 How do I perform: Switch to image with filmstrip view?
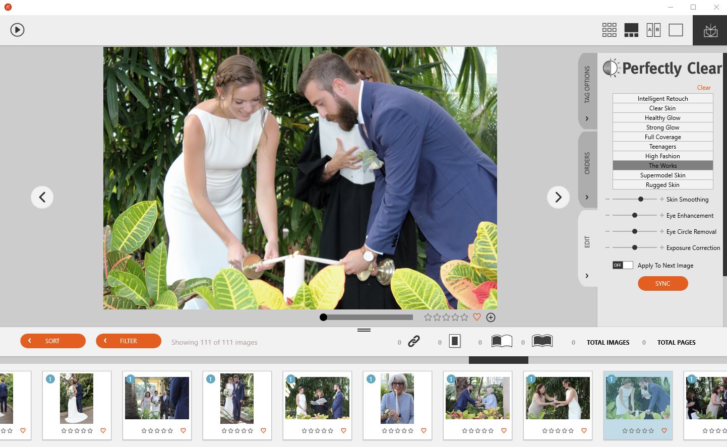(631, 30)
